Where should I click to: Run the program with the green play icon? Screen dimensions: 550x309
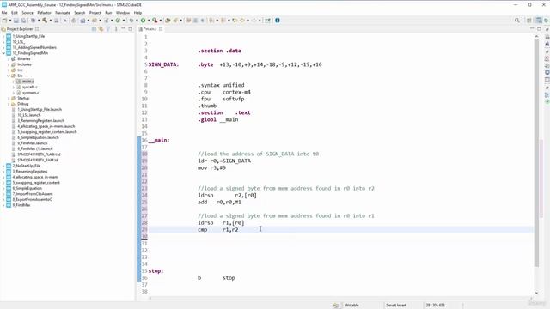click(144, 21)
